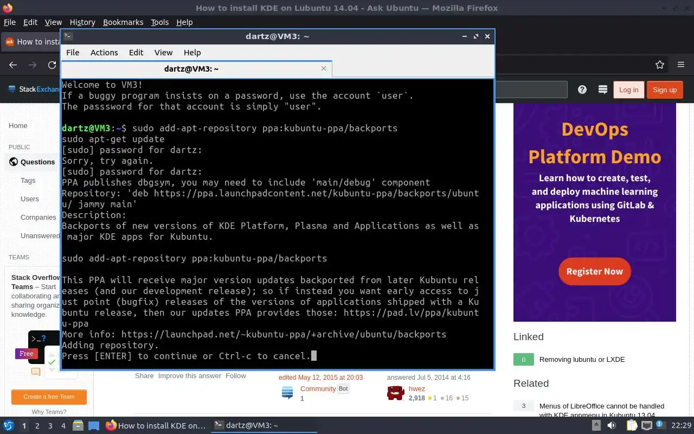Click the Log in button
Screen dimensions: 694x434
628,90
